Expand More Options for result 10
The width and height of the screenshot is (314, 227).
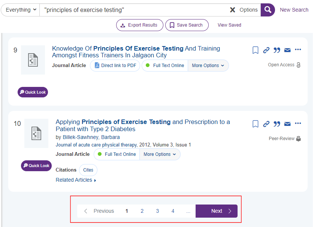160,154
